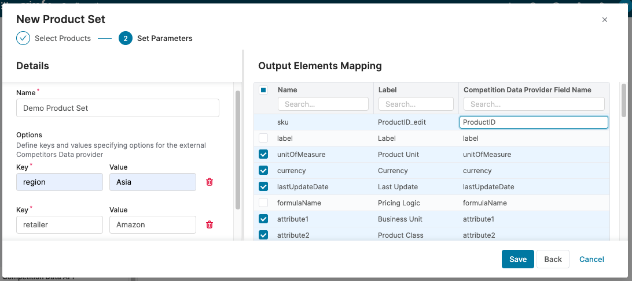Uncheck the currency row checkbox
Image resolution: width=632 pixels, height=281 pixels.
click(x=263, y=171)
